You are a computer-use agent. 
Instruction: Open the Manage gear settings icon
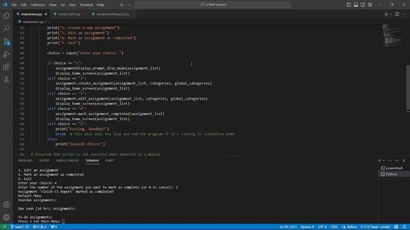click(x=6, y=217)
